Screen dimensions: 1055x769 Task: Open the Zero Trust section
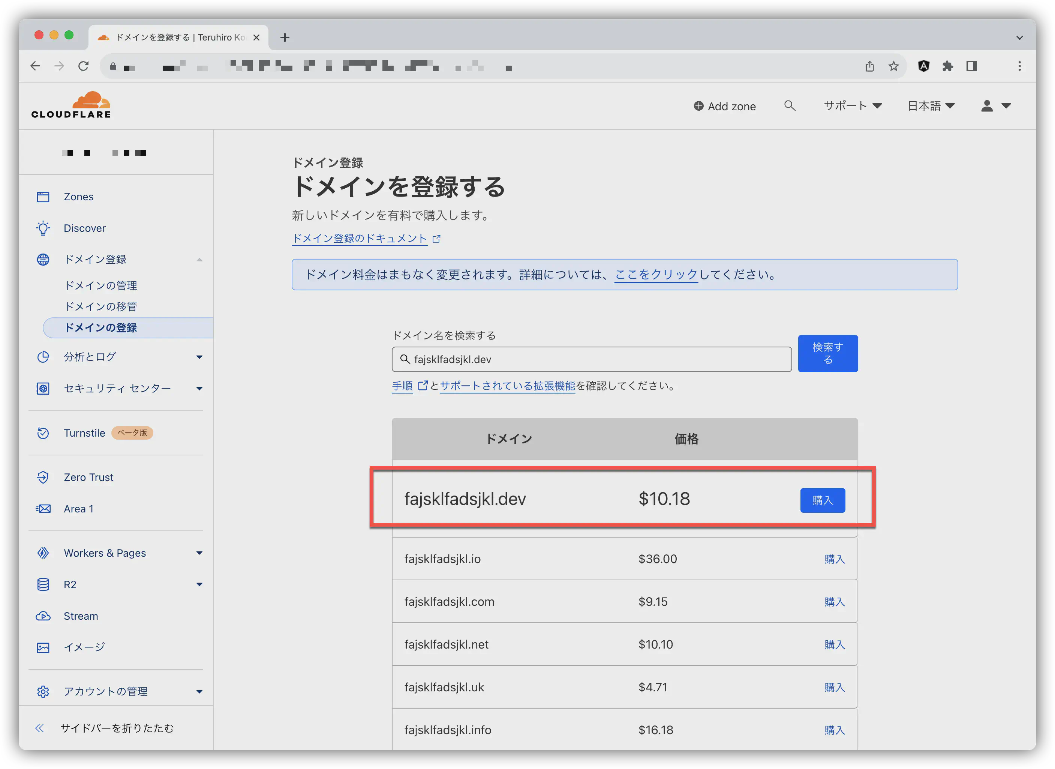pyautogui.click(x=88, y=476)
